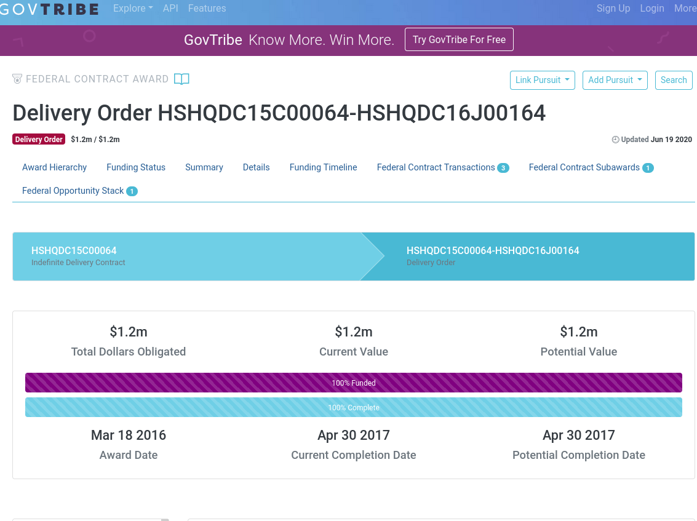Click the Award Date label
Viewport: 697px width, 521px height.
129,455
